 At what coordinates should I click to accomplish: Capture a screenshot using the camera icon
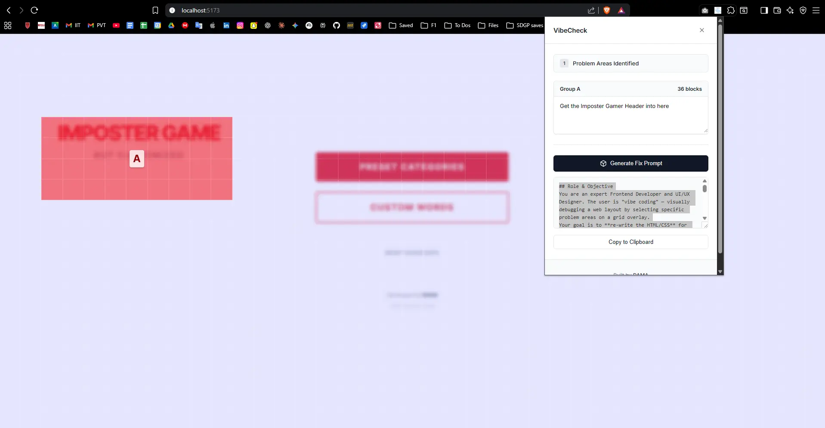pyautogui.click(x=704, y=10)
